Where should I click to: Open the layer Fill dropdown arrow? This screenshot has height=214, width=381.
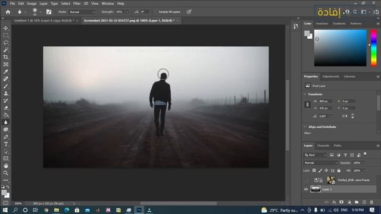pyautogui.click(x=364, y=171)
